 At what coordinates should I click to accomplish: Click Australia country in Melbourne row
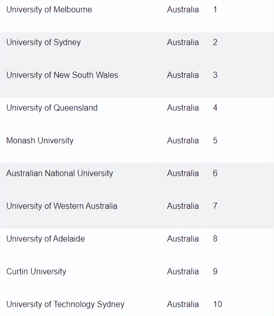[x=183, y=10]
